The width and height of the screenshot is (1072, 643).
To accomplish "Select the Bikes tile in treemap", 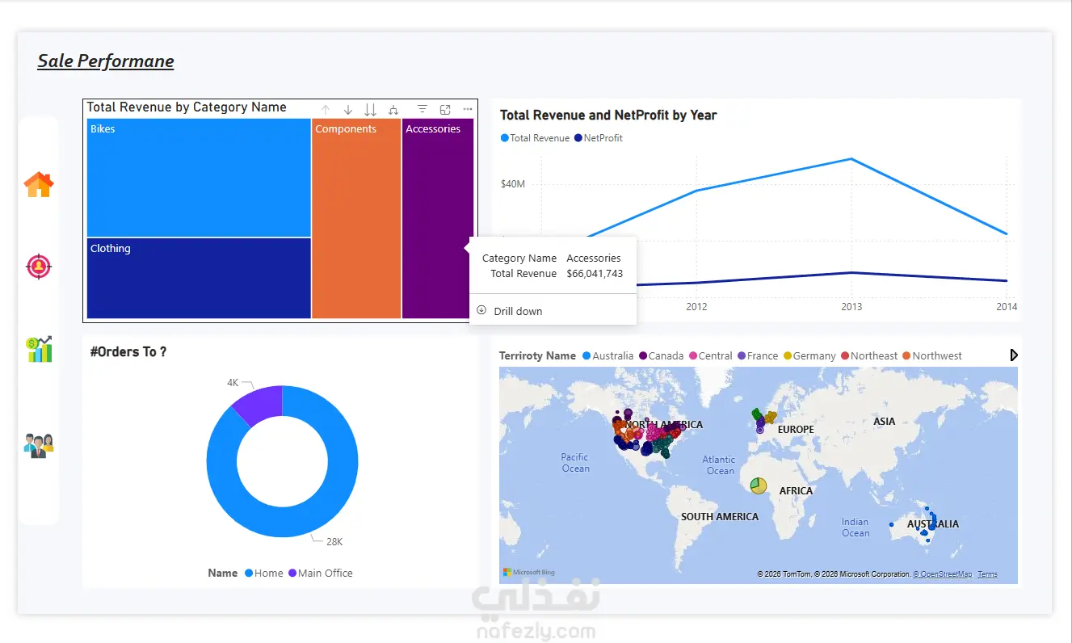I will tap(199, 178).
